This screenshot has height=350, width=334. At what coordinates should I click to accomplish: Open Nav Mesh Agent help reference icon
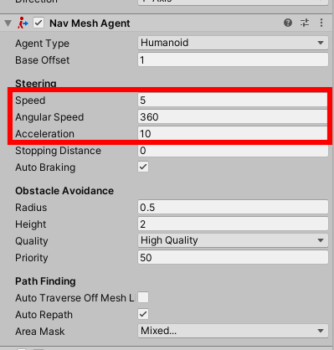coord(288,23)
